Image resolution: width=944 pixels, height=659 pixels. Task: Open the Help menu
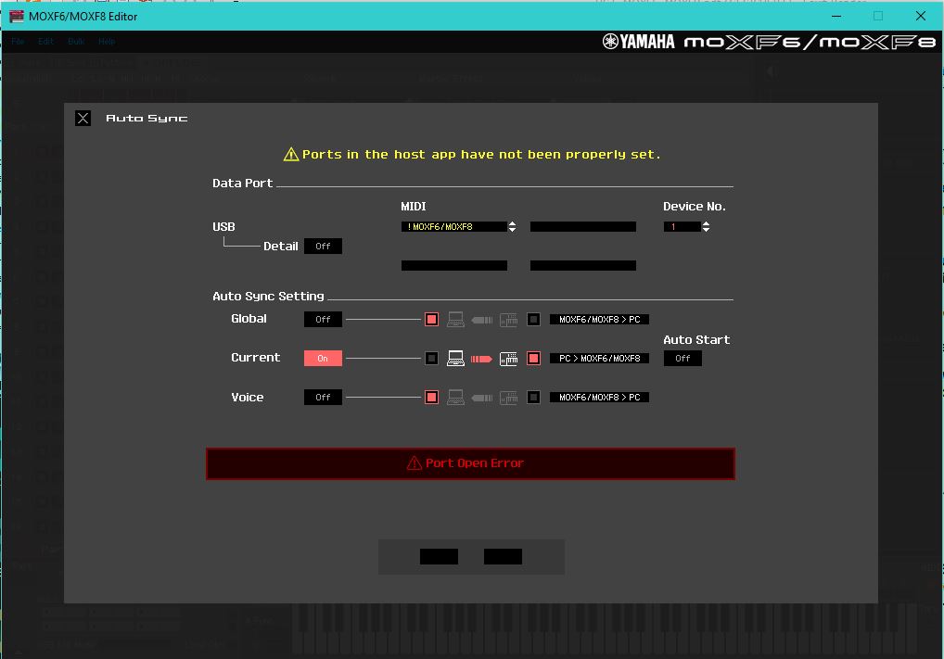click(x=107, y=42)
